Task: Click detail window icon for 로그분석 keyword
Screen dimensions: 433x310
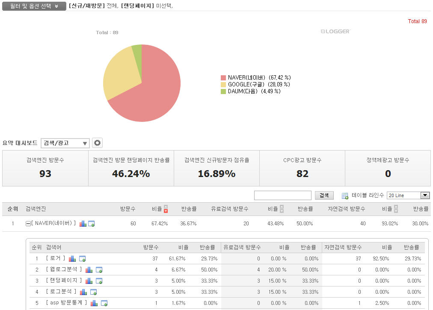Action: (93, 292)
